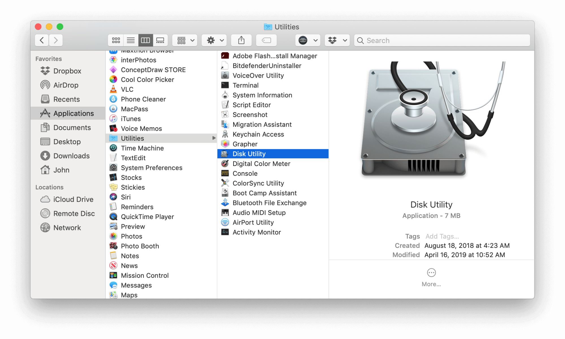
Task: Open the group-by arrangement dropdown
Action: [x=185, y=40]
